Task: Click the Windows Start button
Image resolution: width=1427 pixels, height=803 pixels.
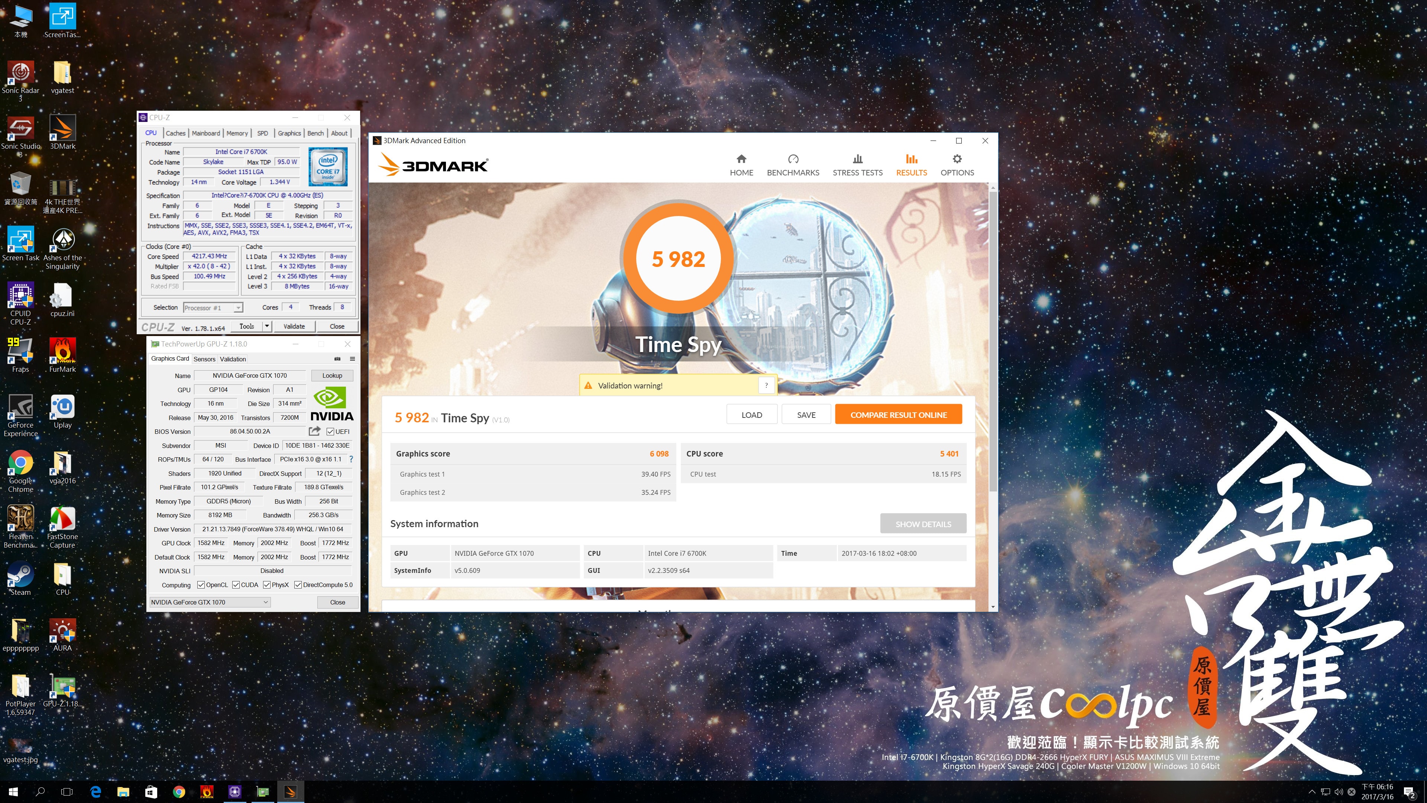Action: tap(13, 792)
